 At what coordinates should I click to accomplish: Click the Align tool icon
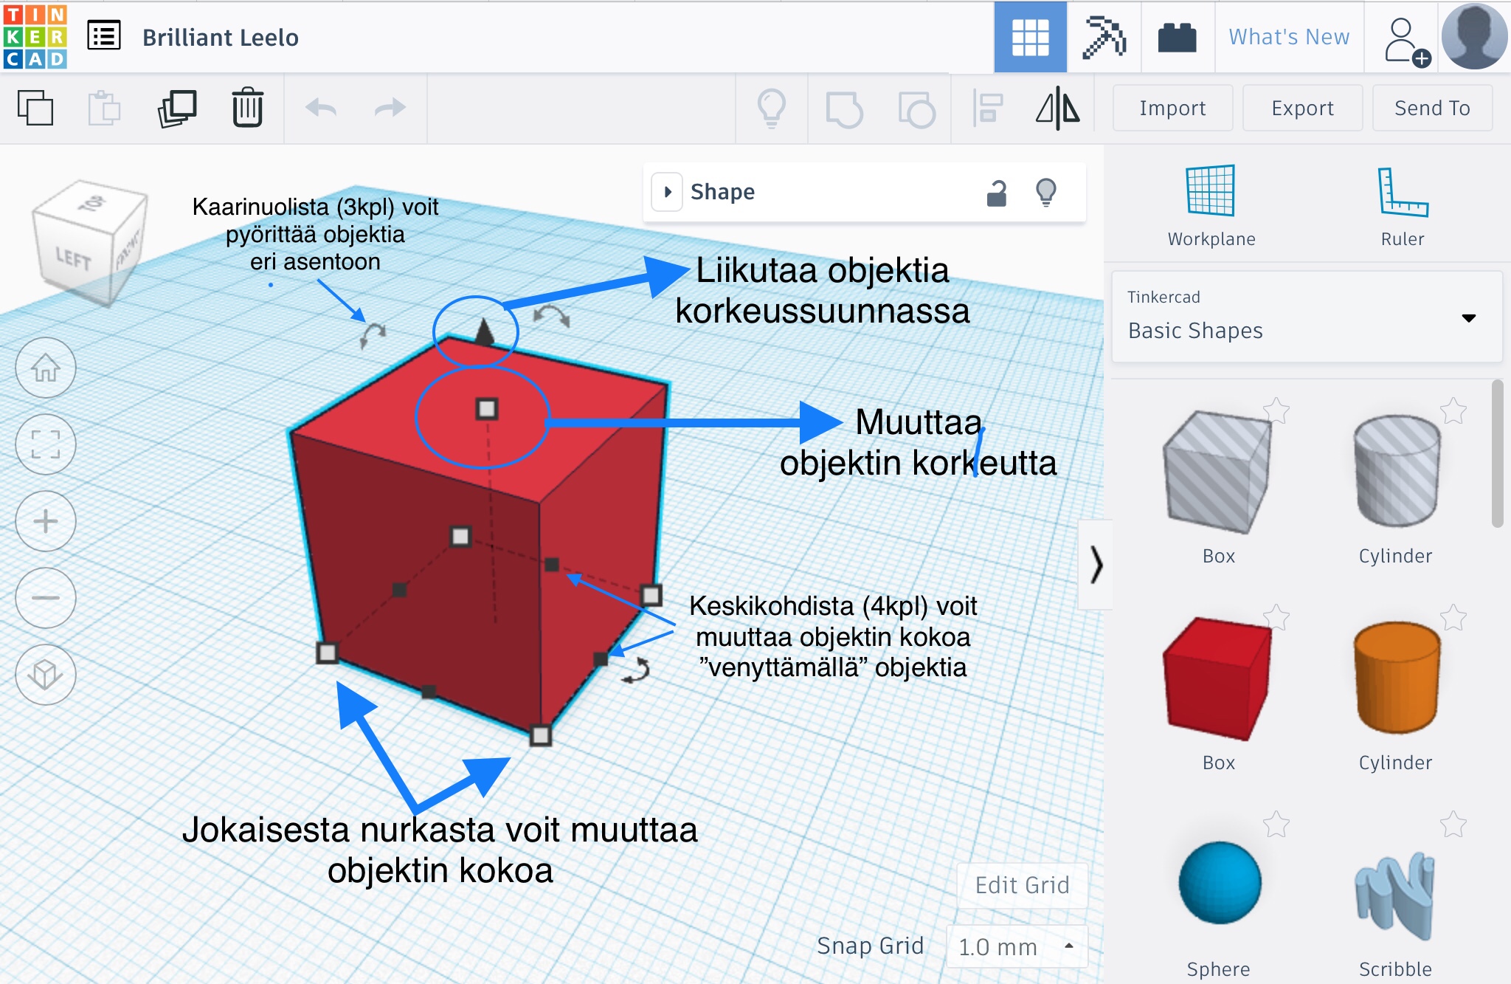pyautogui.click(x=987, y=109)
